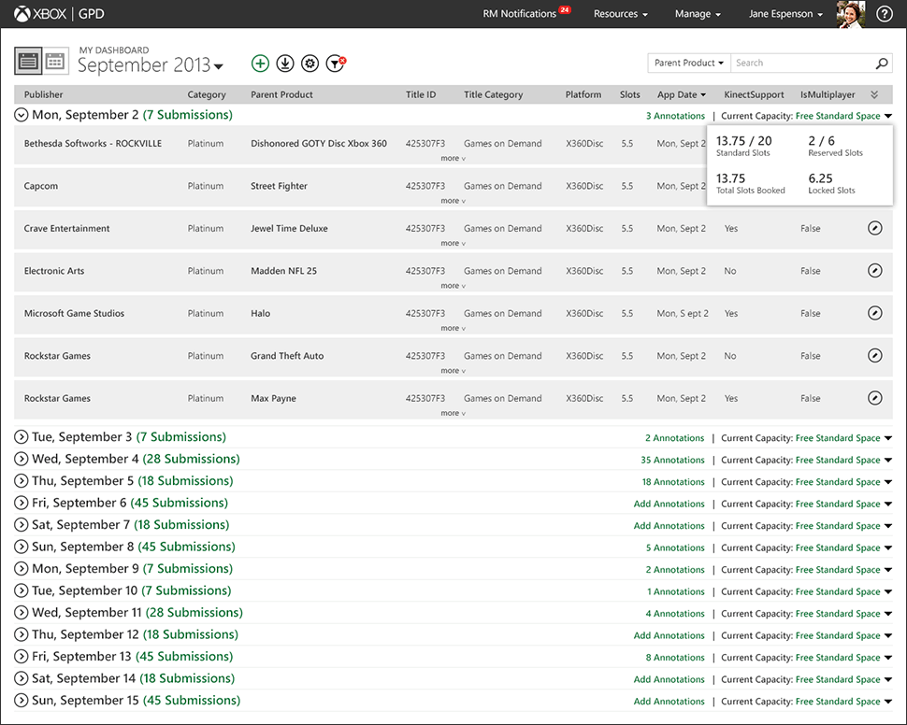Expand the Fri, September 6 group
Screen dimensions: 907x725
coord(21,503)
